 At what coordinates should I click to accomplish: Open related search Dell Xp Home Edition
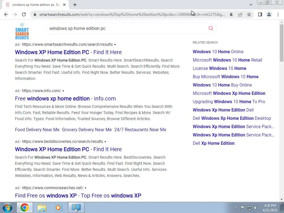[x=214, y=143]
